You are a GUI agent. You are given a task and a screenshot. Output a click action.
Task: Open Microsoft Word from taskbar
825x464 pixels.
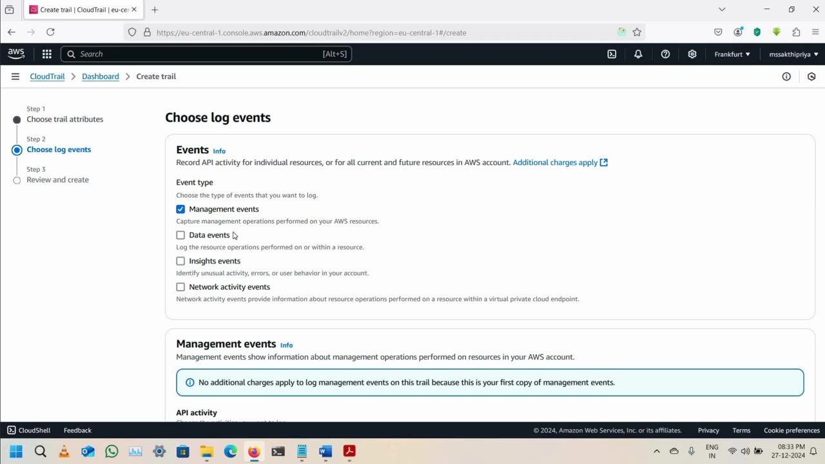click(325, 451)
